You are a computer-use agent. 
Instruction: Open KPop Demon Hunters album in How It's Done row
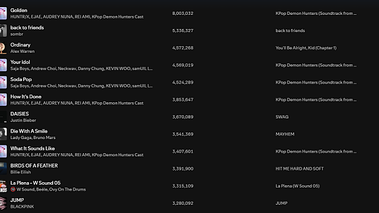pyautogui.click(x=316, y=100)
